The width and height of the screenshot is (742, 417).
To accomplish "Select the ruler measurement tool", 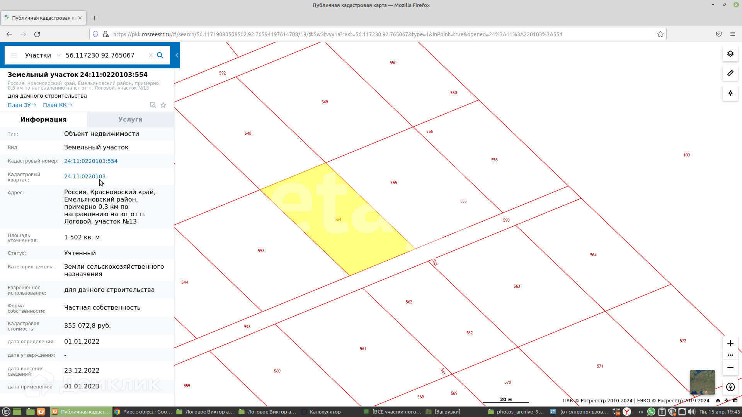I will (730, 73).
